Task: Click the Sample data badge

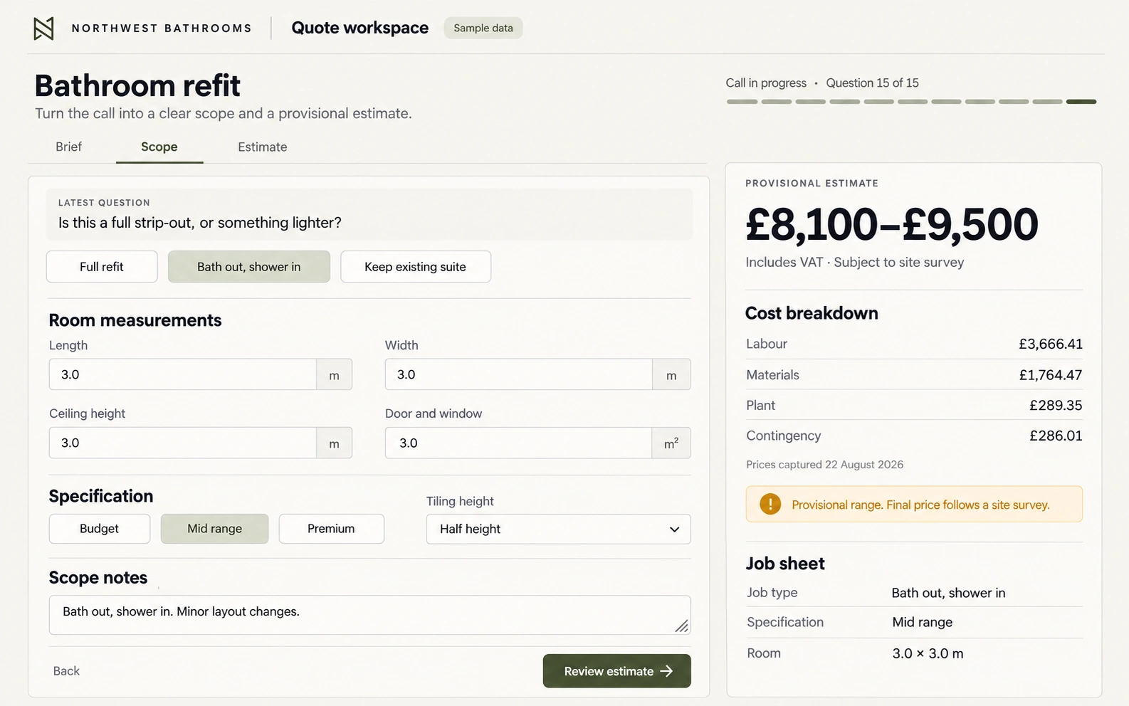Action: point(483,28)
